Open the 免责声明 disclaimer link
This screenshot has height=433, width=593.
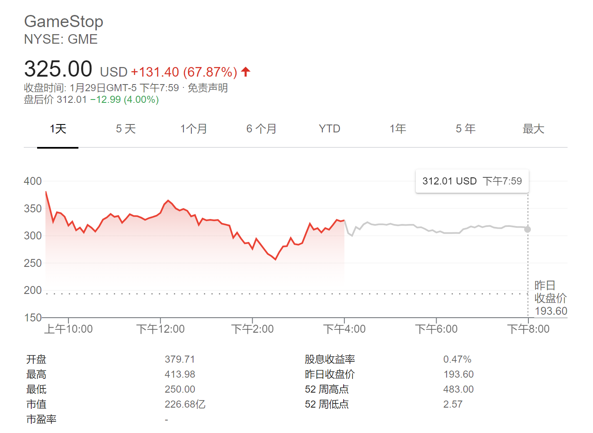(x=208, y=88)
